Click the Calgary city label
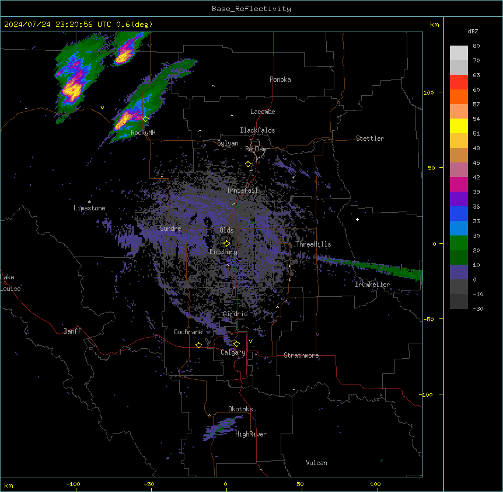 (233, 352)
